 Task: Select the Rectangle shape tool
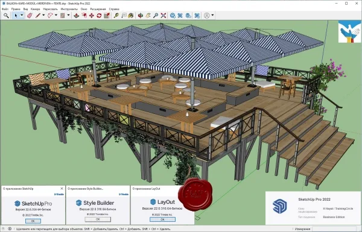(63, 16)
